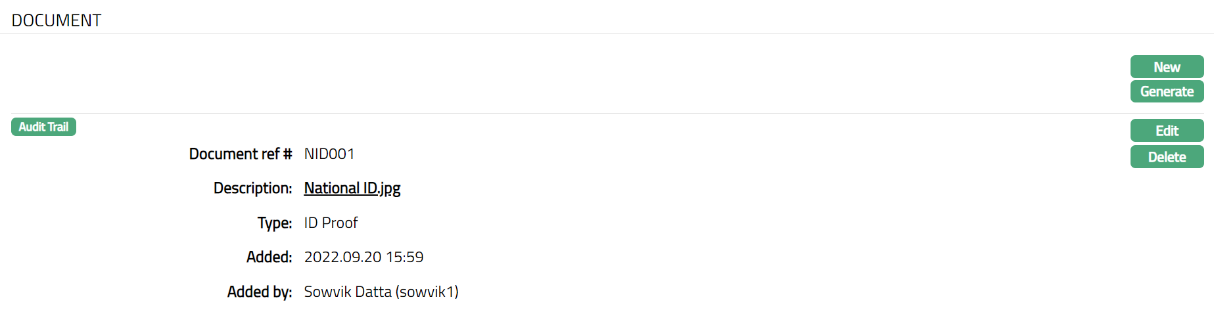Select the ID Proof type value
The width and height of the screenshot is (1214, 312).
tap(331, 223)
